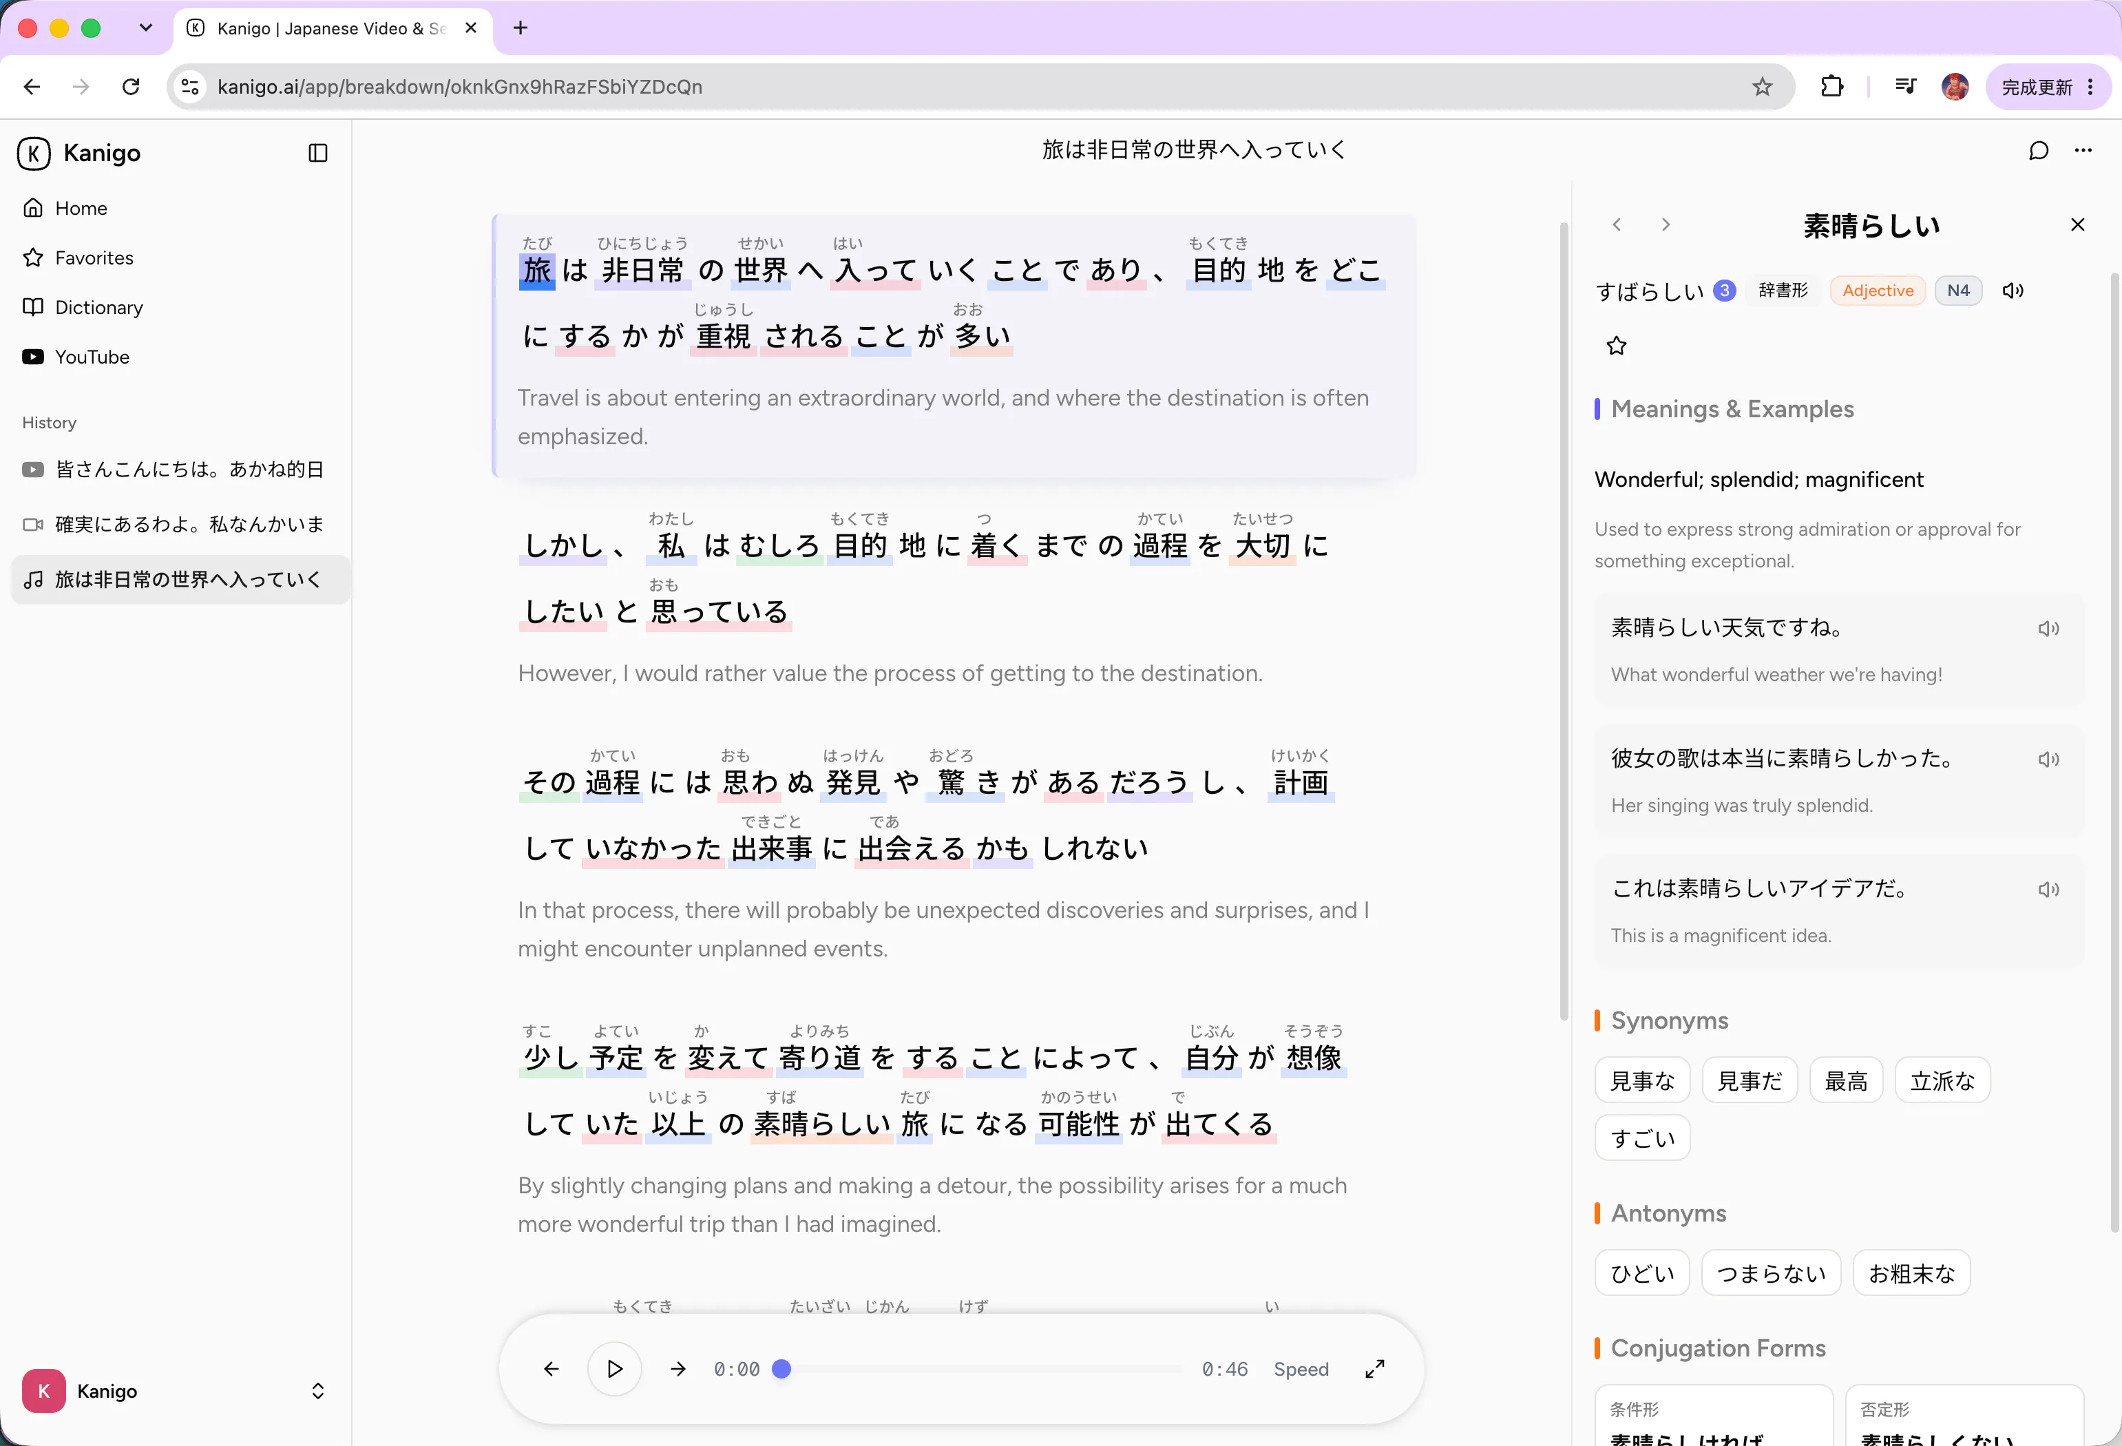
Task: Go to next word in detail panel
Action: [1666, 224]
